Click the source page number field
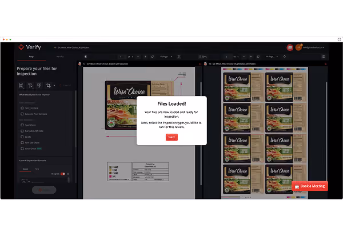343x236 pixels. [121, 57]
